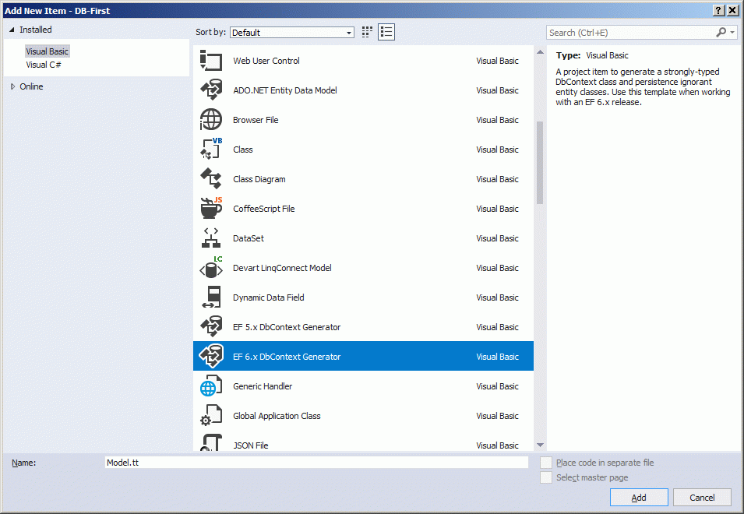Select the 'Web User Control' template name
This screenshot has width=744, height=514.
[266, 61]
